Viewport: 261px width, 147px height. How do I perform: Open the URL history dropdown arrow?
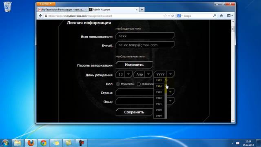(169, 16)
